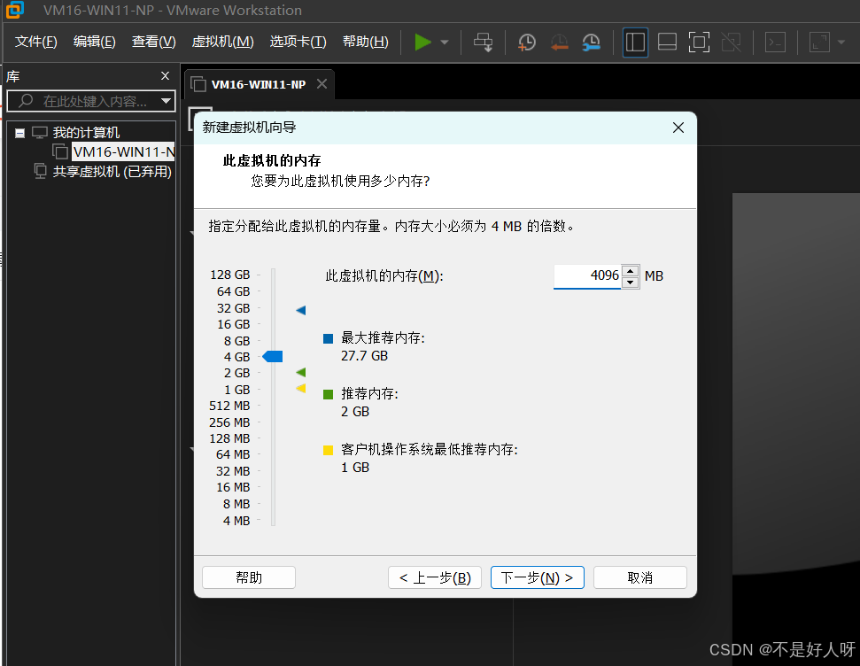Click the VMware Workstation logo in title bar

(x=15, y=10)
